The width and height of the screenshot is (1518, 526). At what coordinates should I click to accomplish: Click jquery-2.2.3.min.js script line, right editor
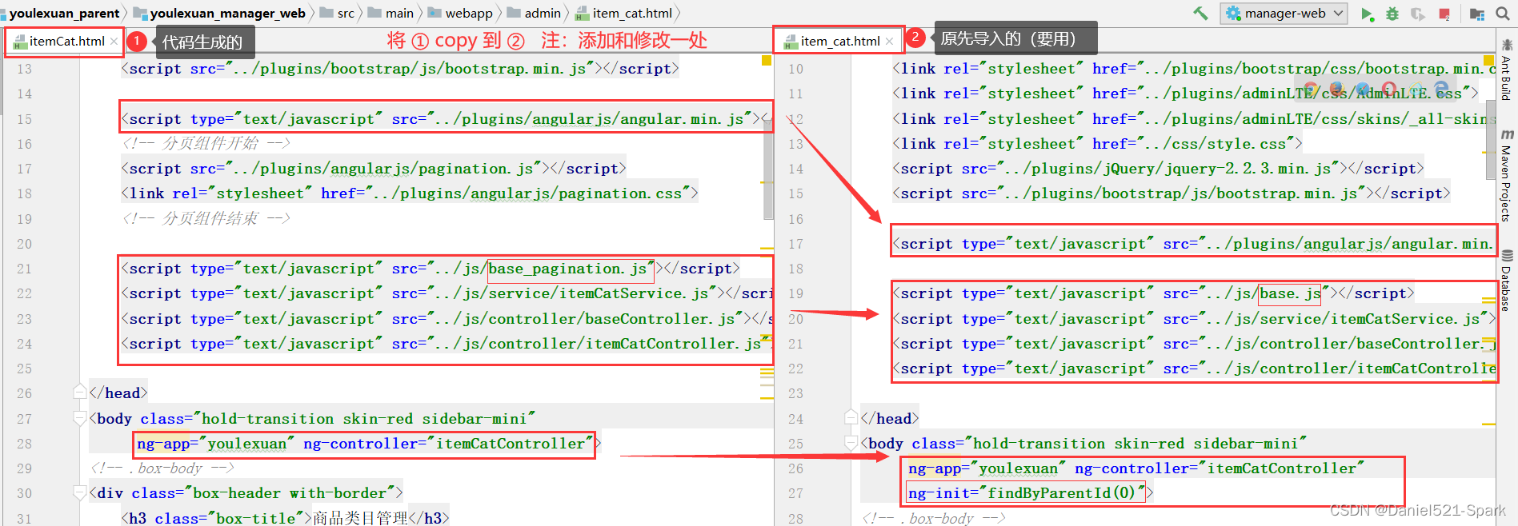click(x=1158, y=169)
